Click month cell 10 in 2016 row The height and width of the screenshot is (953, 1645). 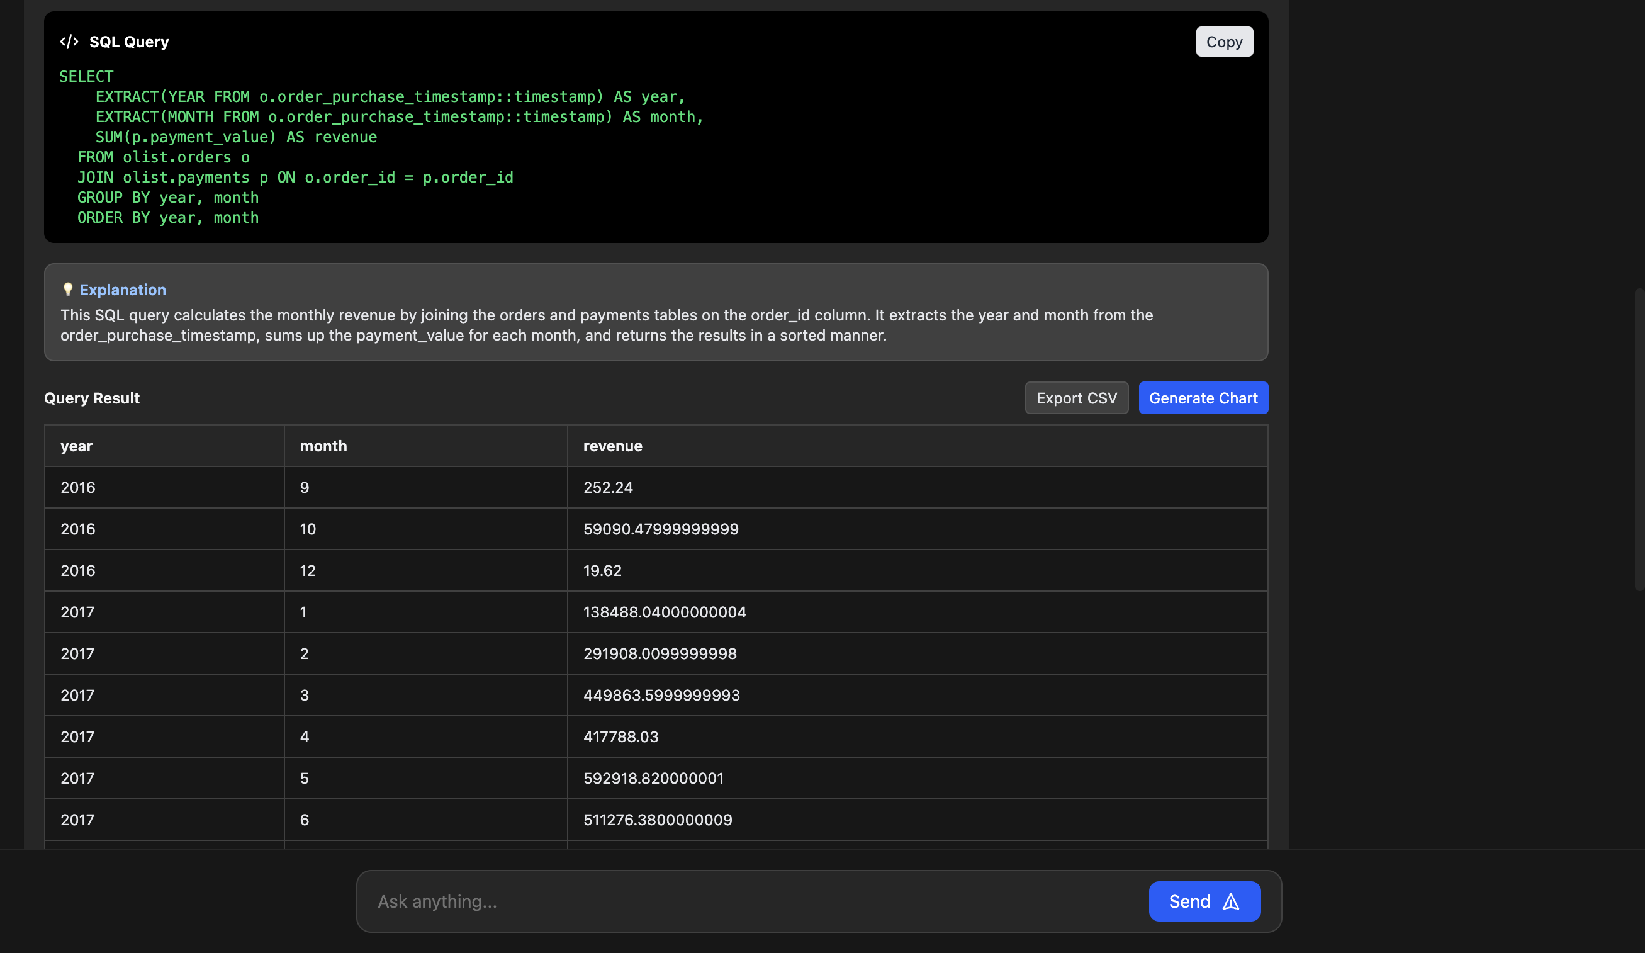pos(425,529)
